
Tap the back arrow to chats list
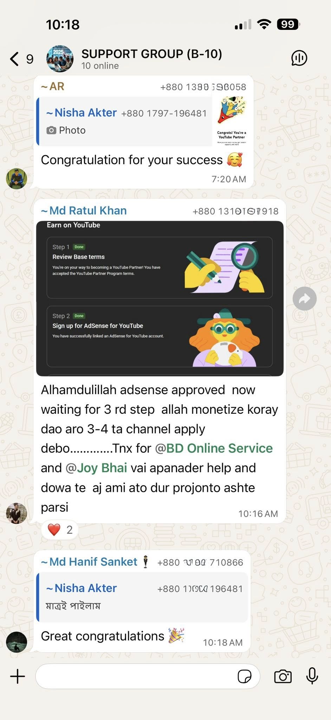point(14,59)
